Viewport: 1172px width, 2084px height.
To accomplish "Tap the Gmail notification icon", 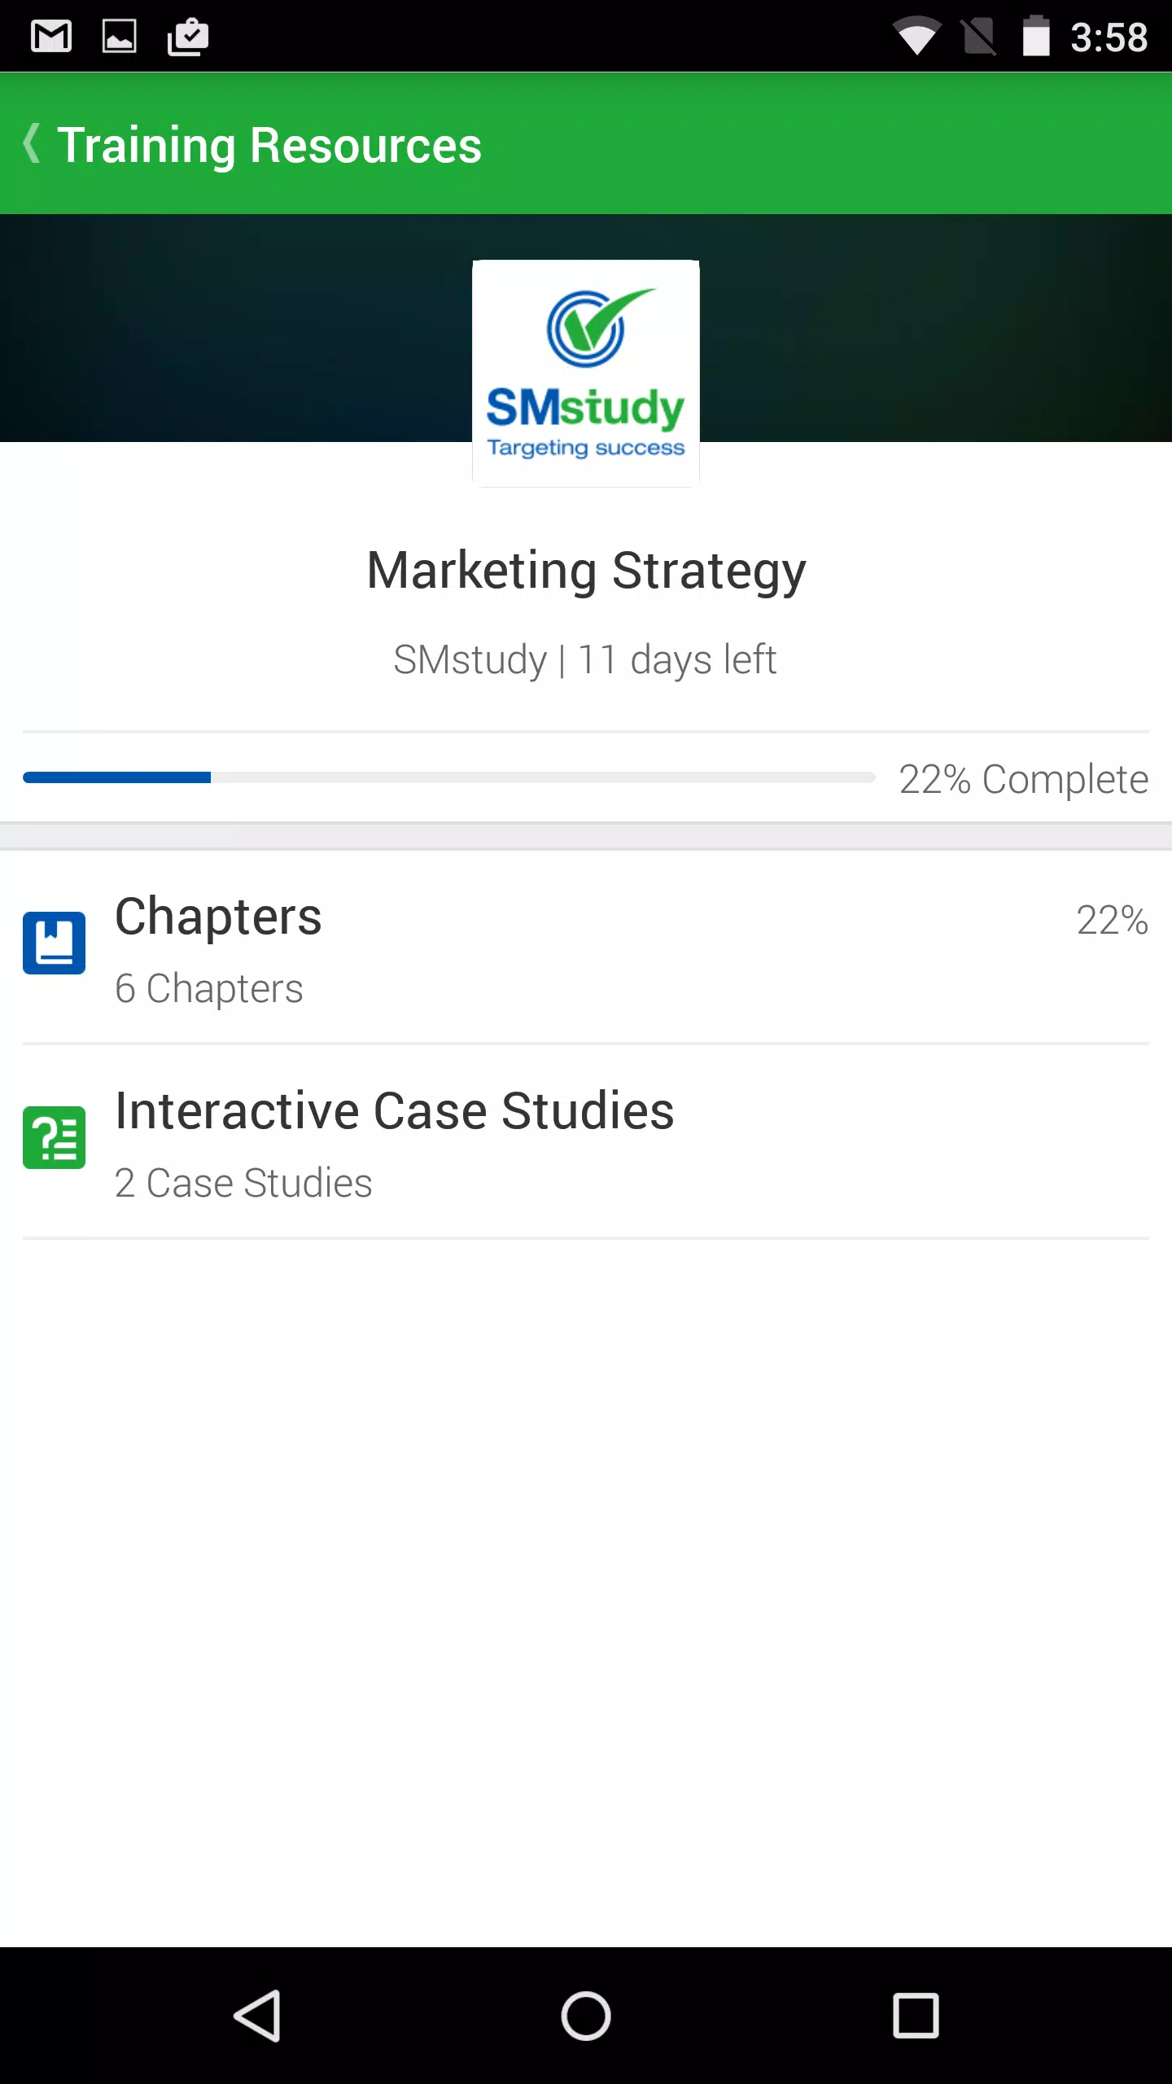I will (x=51, y=37).
